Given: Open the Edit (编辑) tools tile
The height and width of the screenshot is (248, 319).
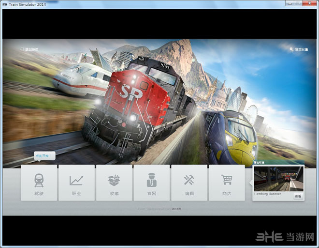Looking at the screenshot, I should pos(189,183).
